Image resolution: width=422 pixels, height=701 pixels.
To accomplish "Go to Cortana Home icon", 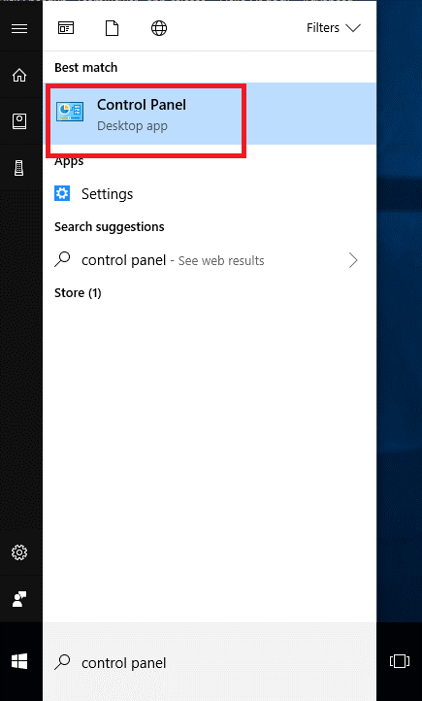I will [x=19, y=75].
